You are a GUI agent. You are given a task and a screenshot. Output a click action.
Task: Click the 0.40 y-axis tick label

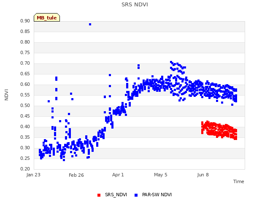25,127
